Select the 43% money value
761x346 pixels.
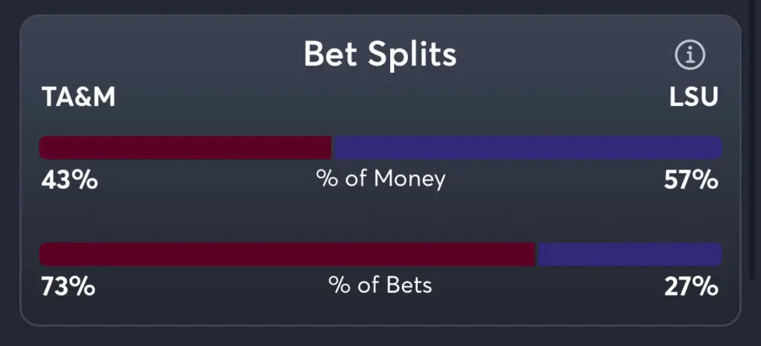(69, 180)
